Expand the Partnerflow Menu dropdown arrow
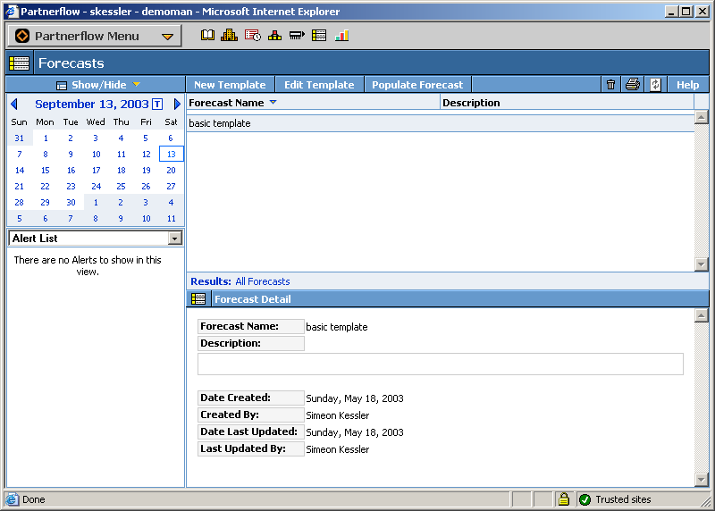Viewport: 715px width, 511px height. (167, 37)
